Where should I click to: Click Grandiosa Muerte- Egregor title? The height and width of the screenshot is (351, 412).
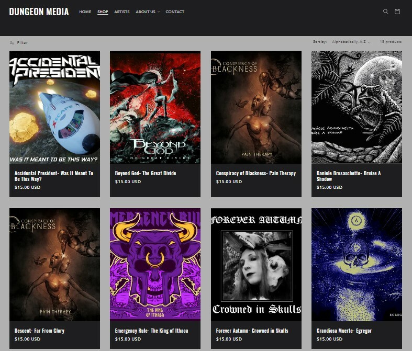344,331
